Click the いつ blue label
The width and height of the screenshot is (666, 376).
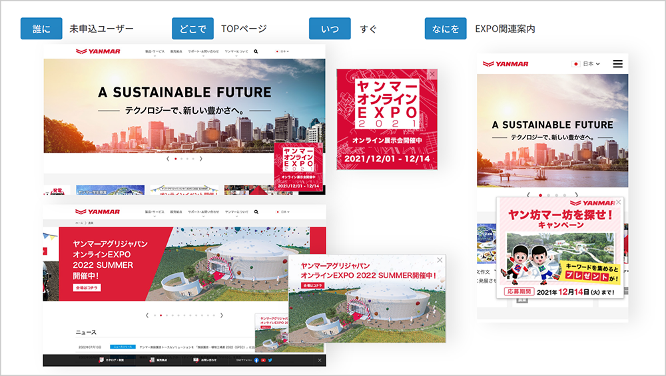click(330, 29)
